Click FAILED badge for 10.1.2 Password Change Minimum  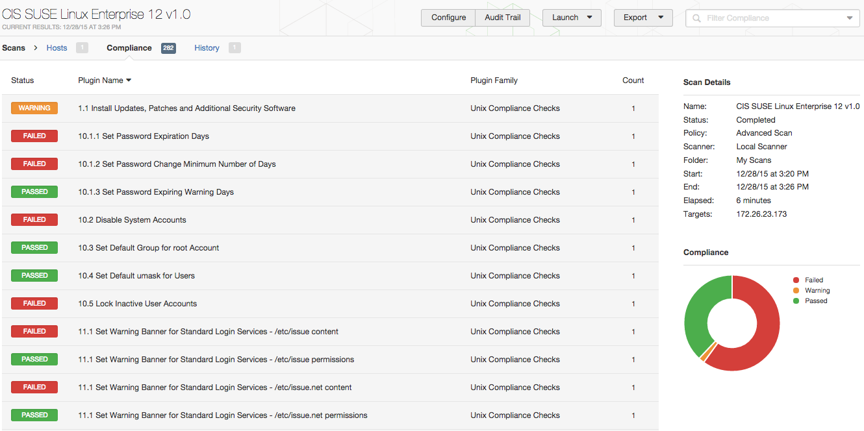[x=34, y=164]
